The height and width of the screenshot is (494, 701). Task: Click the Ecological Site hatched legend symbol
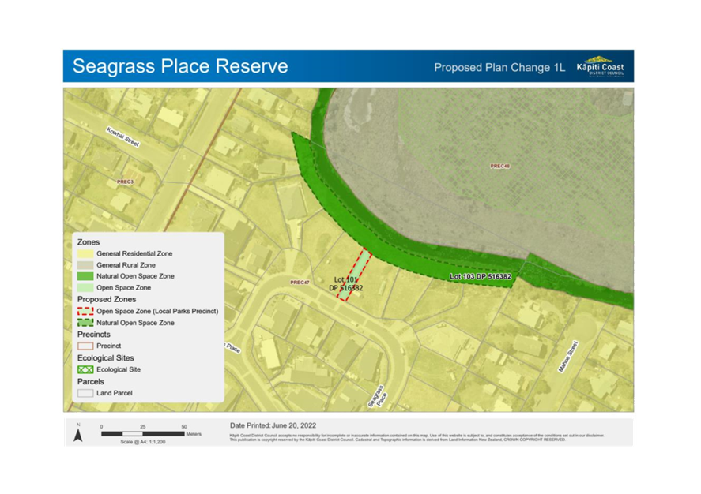[85, 369]
